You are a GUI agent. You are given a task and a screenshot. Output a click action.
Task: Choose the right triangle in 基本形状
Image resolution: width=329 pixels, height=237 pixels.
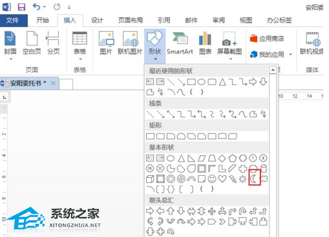191,158
